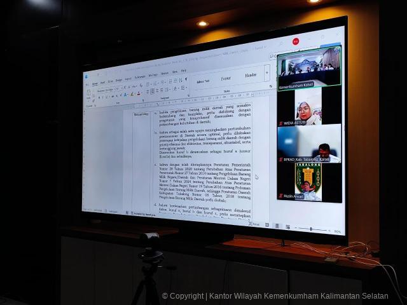407x305 pixels.
Task: Click the Paste icon in Clipboard group
Action: [x=89, y=93]
